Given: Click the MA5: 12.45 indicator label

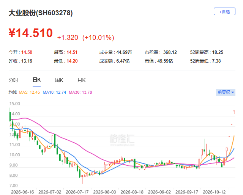Looking at the screenshot, I should click(x=29, y=92).
